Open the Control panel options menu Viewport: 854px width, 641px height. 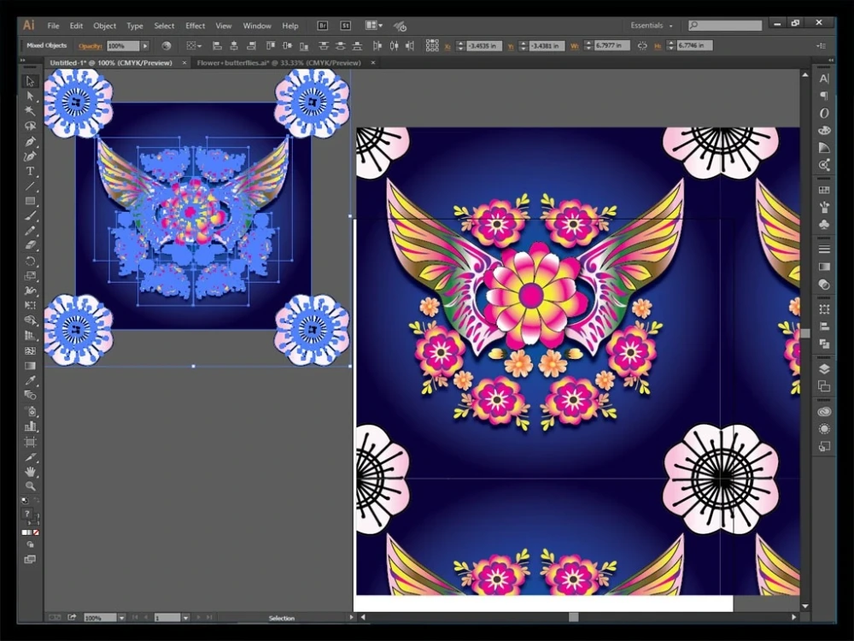coord(822,46)
